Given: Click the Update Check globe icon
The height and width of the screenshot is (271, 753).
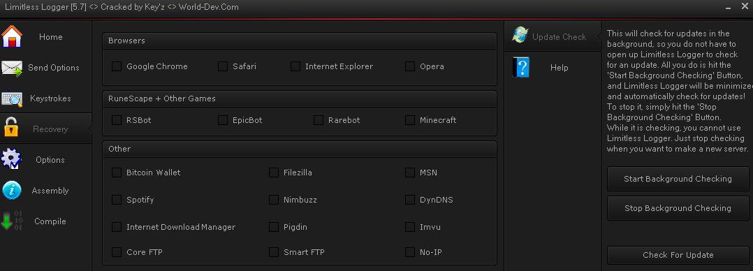Looking at the screenshot, I should 520,35.
